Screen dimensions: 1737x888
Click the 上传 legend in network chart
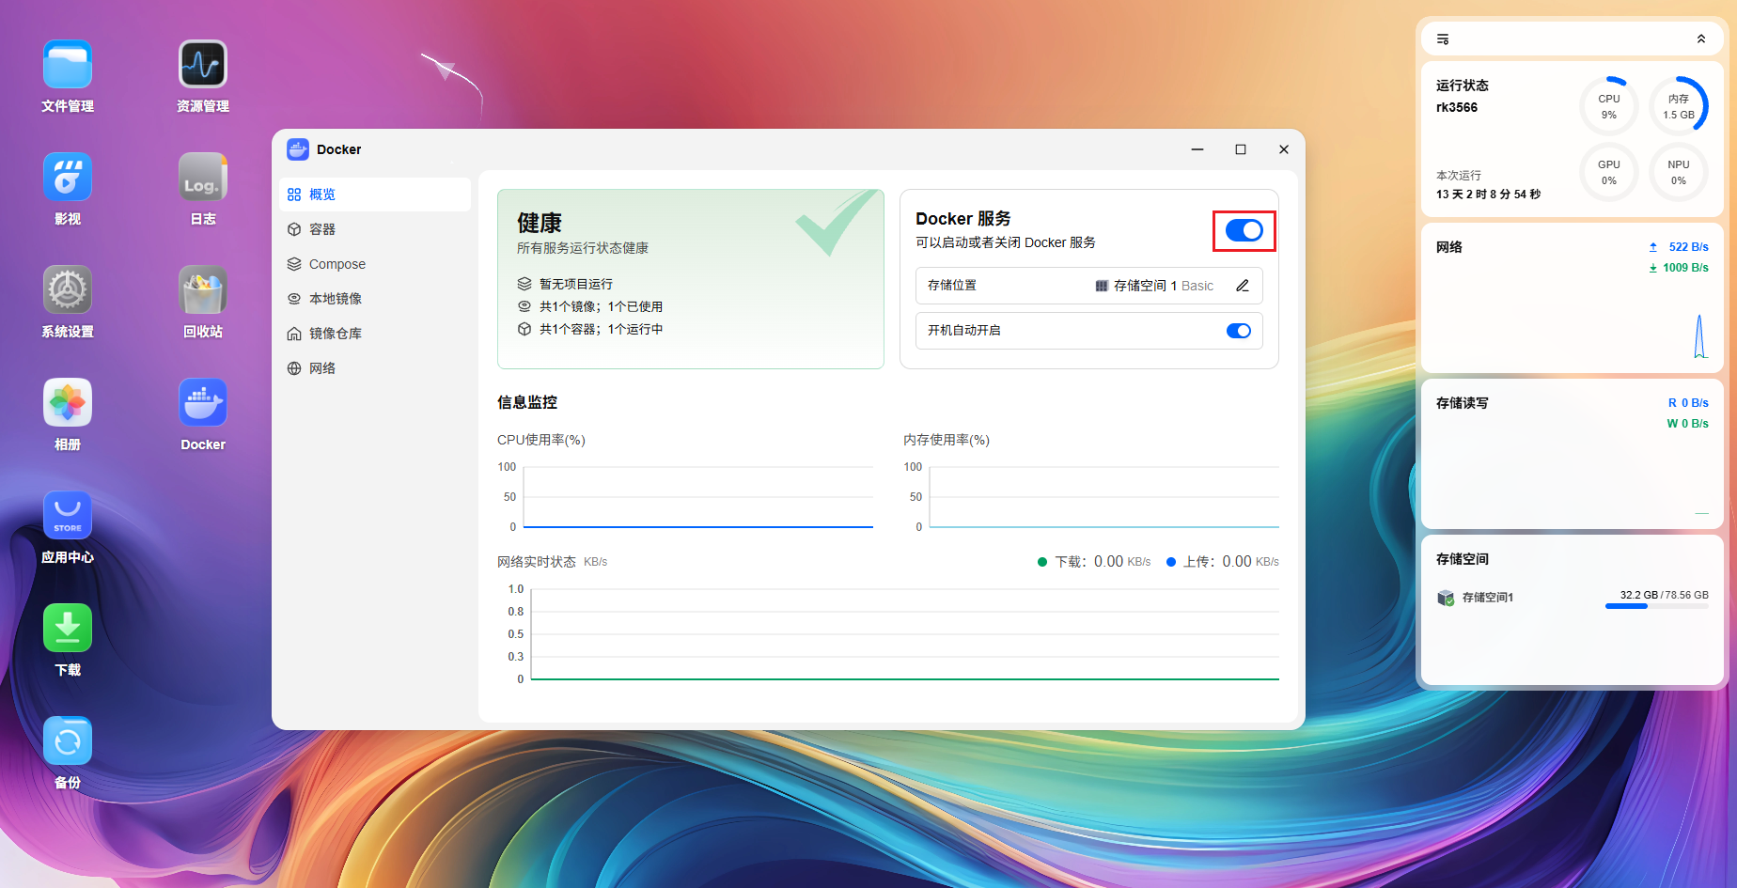point(1222,562)
